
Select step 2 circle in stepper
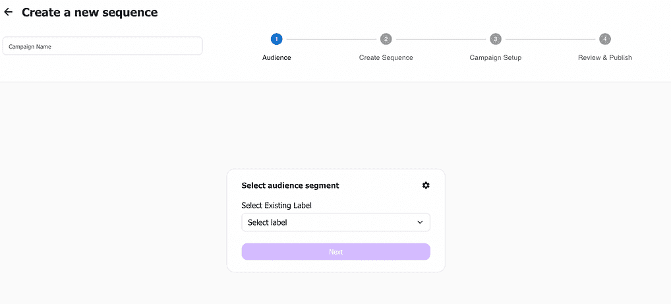pyautogui.click(x=386, y=39)
